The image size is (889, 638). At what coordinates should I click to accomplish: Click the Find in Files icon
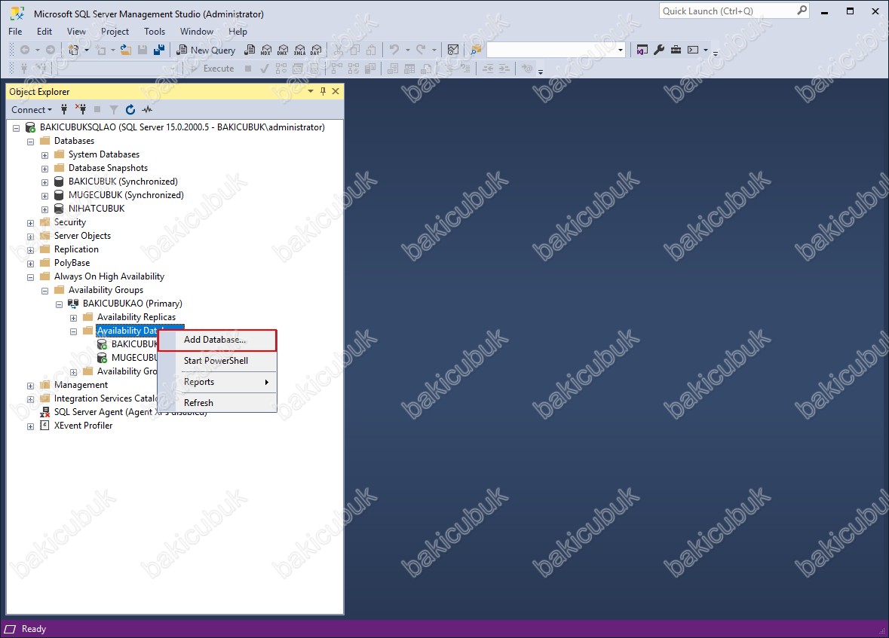477,50
